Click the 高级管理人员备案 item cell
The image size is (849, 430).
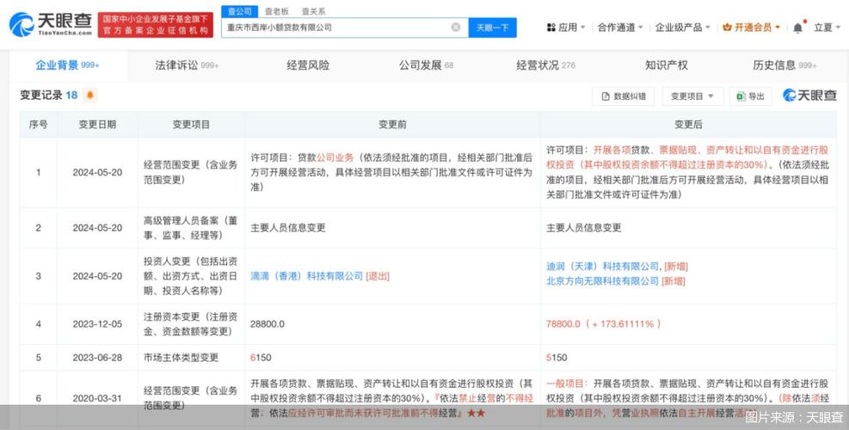tap(191, 228)
